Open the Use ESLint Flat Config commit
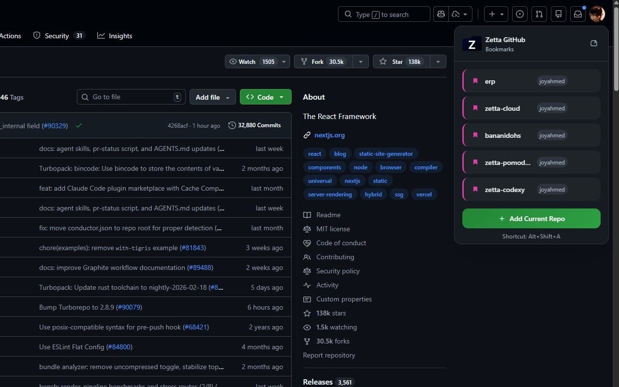This screenshot has height=387, width=619. [x=86, y=347]
